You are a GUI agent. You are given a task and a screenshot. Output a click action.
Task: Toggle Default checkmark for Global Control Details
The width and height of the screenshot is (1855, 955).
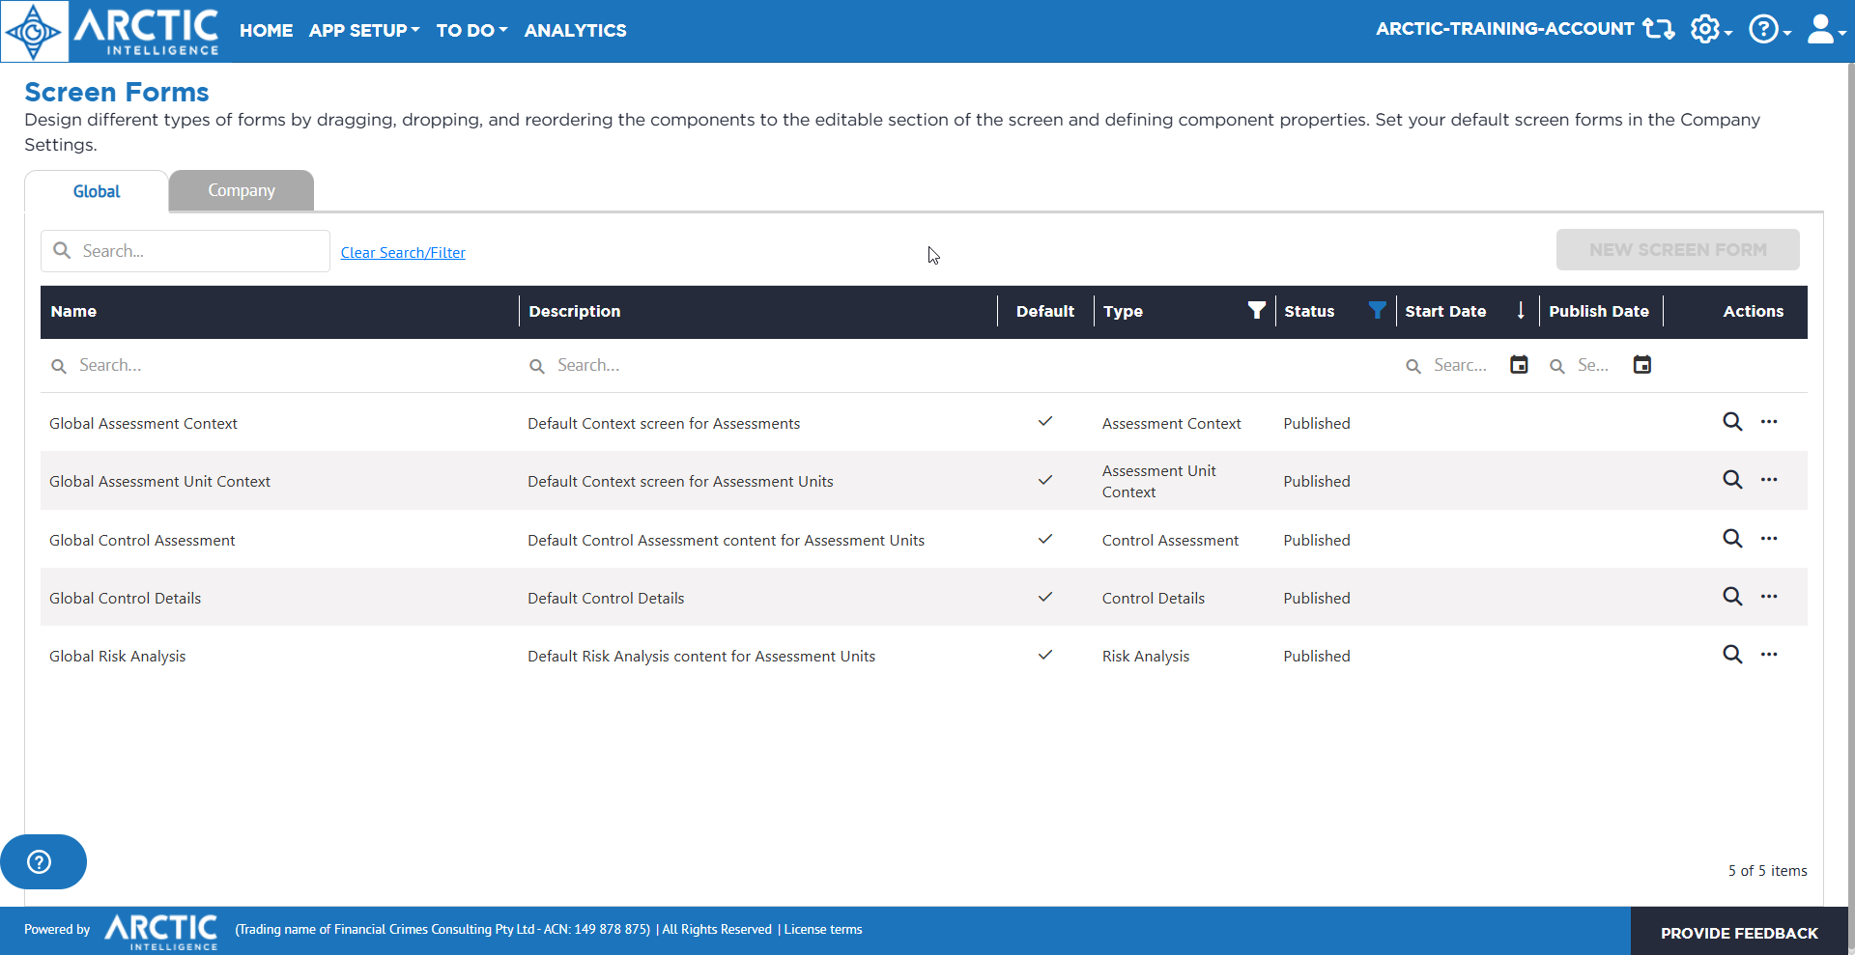pos(1044,598)
